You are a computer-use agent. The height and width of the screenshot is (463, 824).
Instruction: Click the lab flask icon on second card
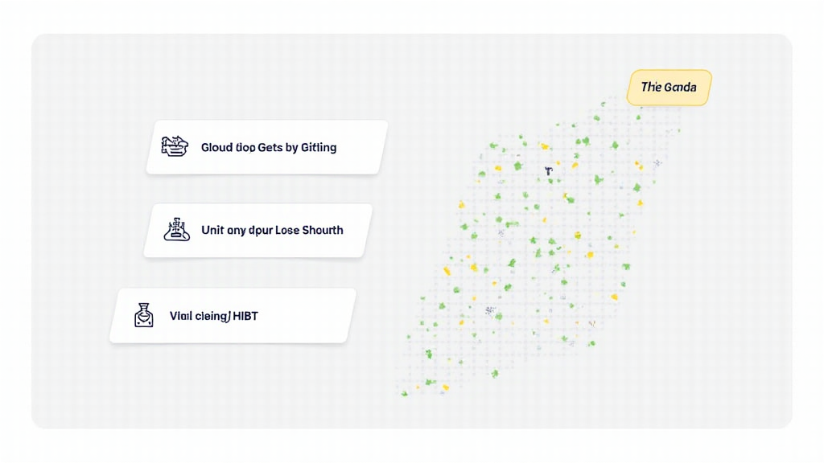pos(176,230)
